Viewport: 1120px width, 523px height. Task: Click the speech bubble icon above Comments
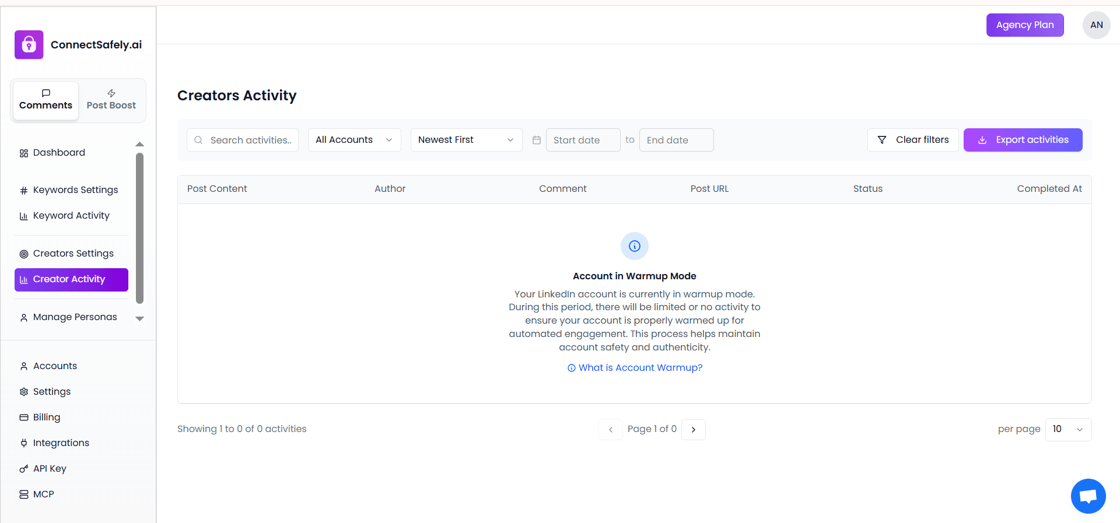46,93
